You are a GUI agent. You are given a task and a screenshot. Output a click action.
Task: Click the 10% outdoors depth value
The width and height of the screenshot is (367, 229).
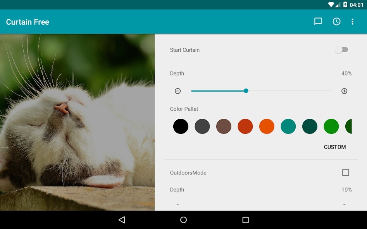click(346, 190)
